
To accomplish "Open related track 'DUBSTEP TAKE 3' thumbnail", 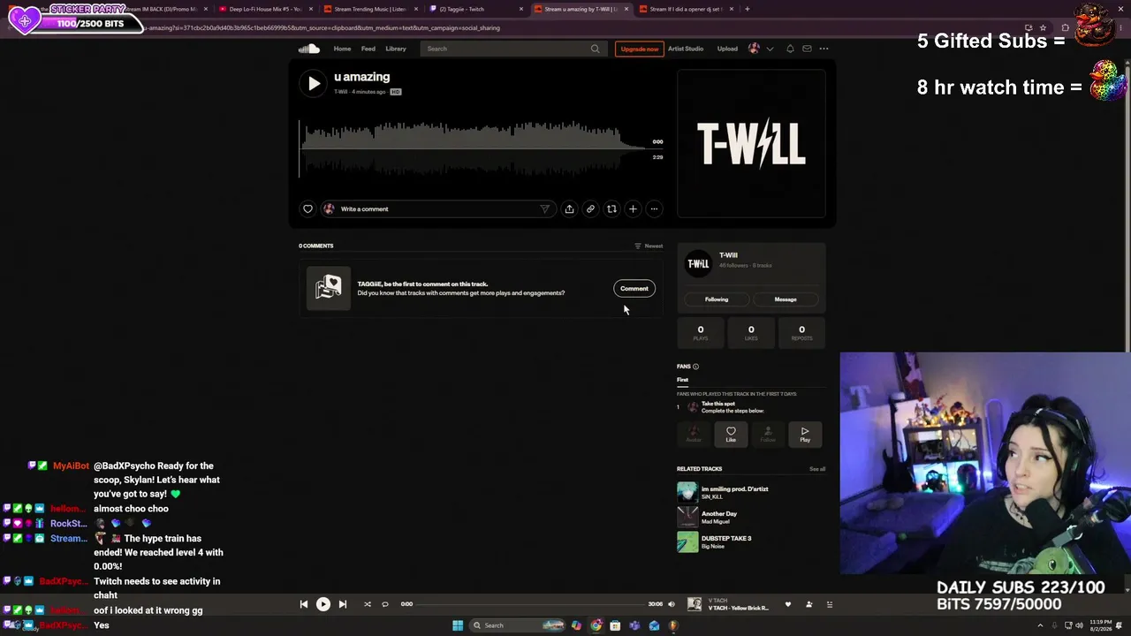I will tap(687, 541).
